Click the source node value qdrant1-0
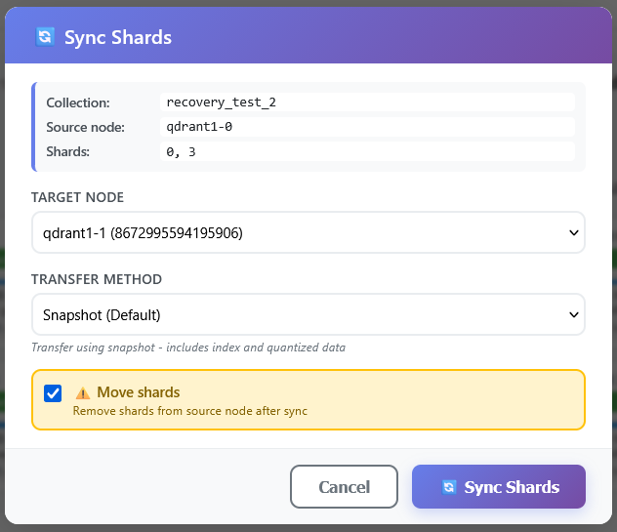 199,127
